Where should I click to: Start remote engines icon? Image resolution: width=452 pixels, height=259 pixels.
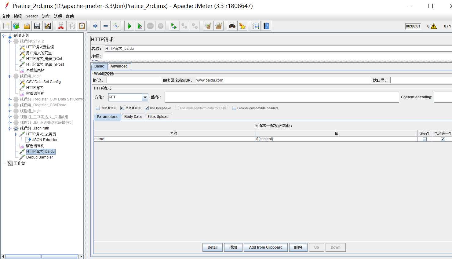tap(174, 26)
